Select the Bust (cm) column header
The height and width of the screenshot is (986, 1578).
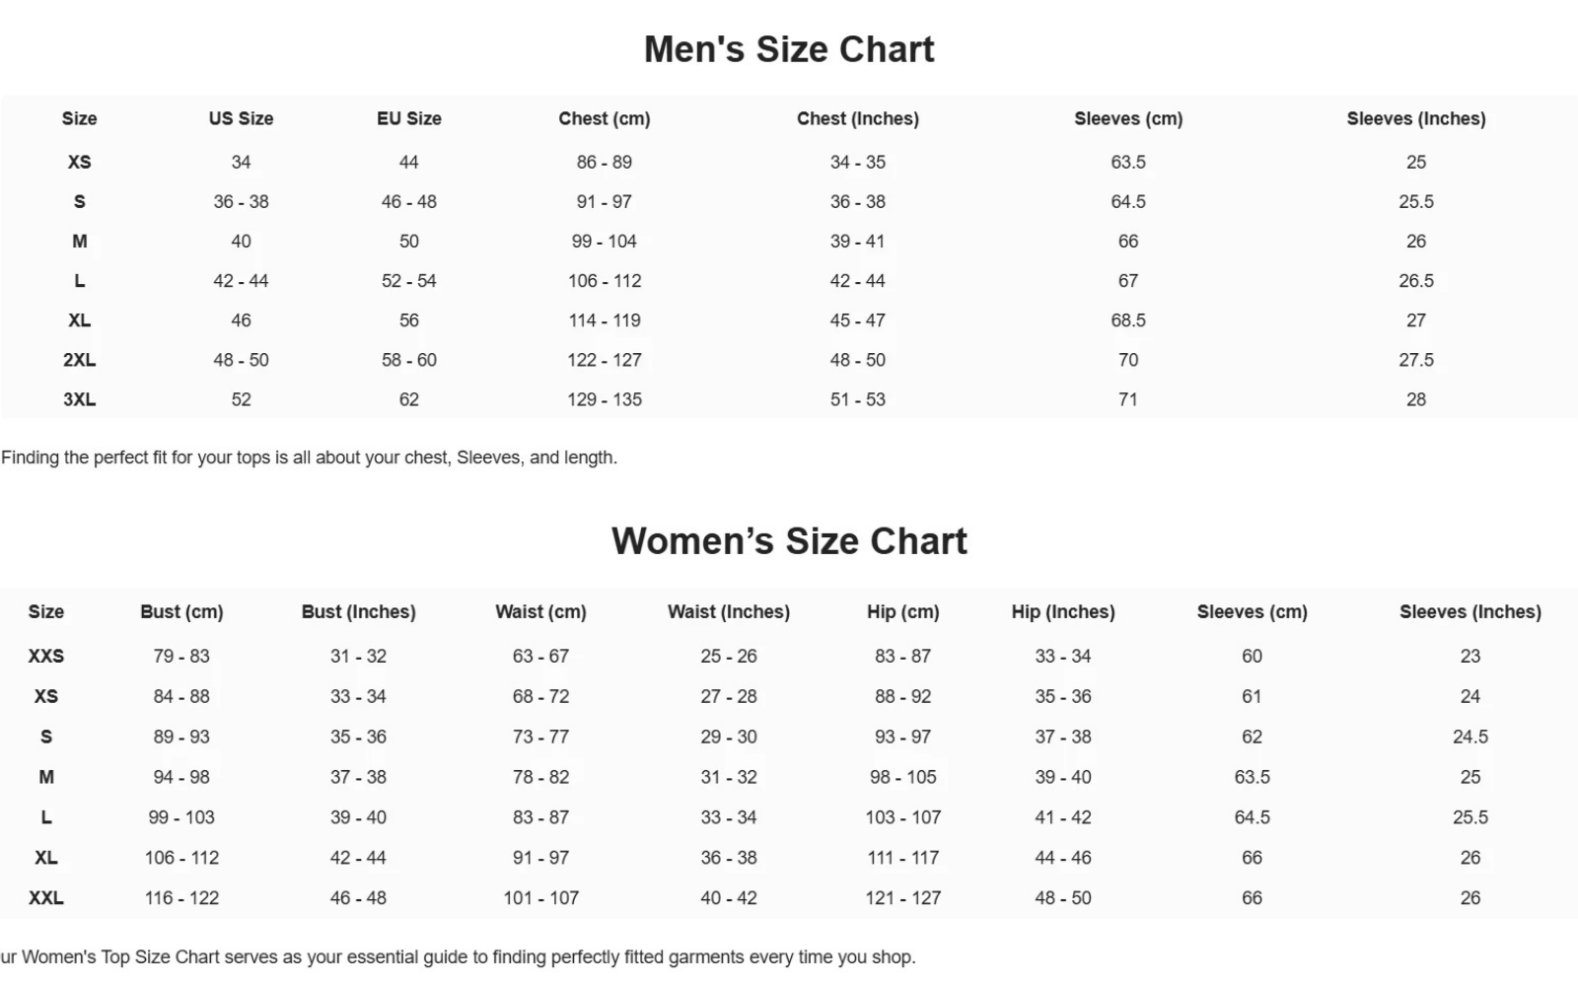181,611
